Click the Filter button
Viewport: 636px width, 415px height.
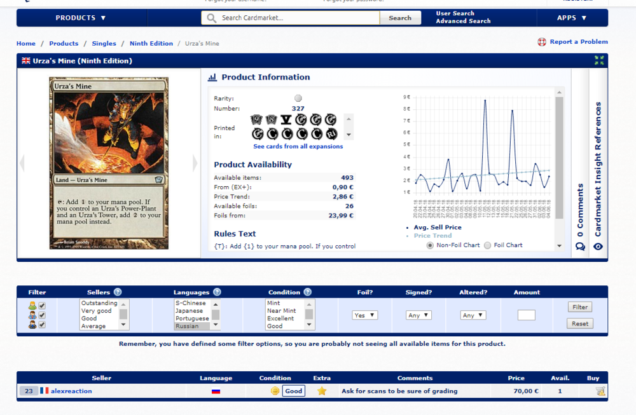579,307
